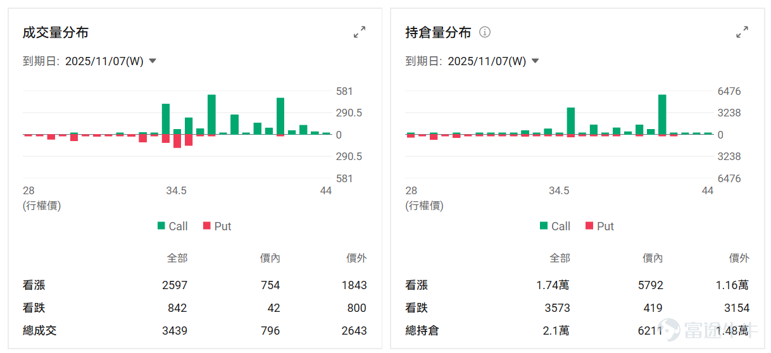This screenshot has height=353, width=771.
Task: Click the tallest green call bar in open-interest chart
Action: tap(662, 115)
